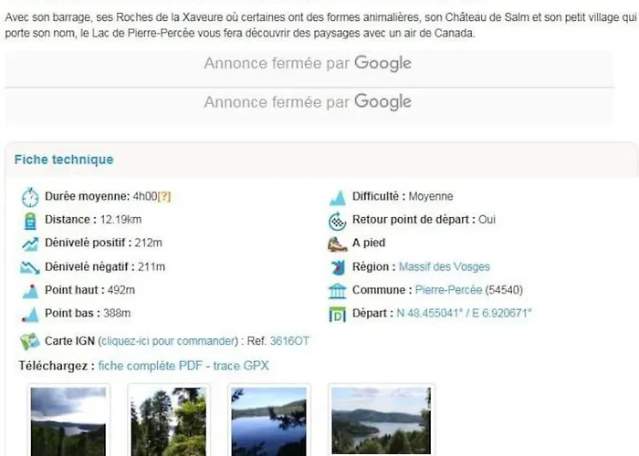Open the Massif des Vosges region link
639x456 pixels.
click(x=445, y=266)
